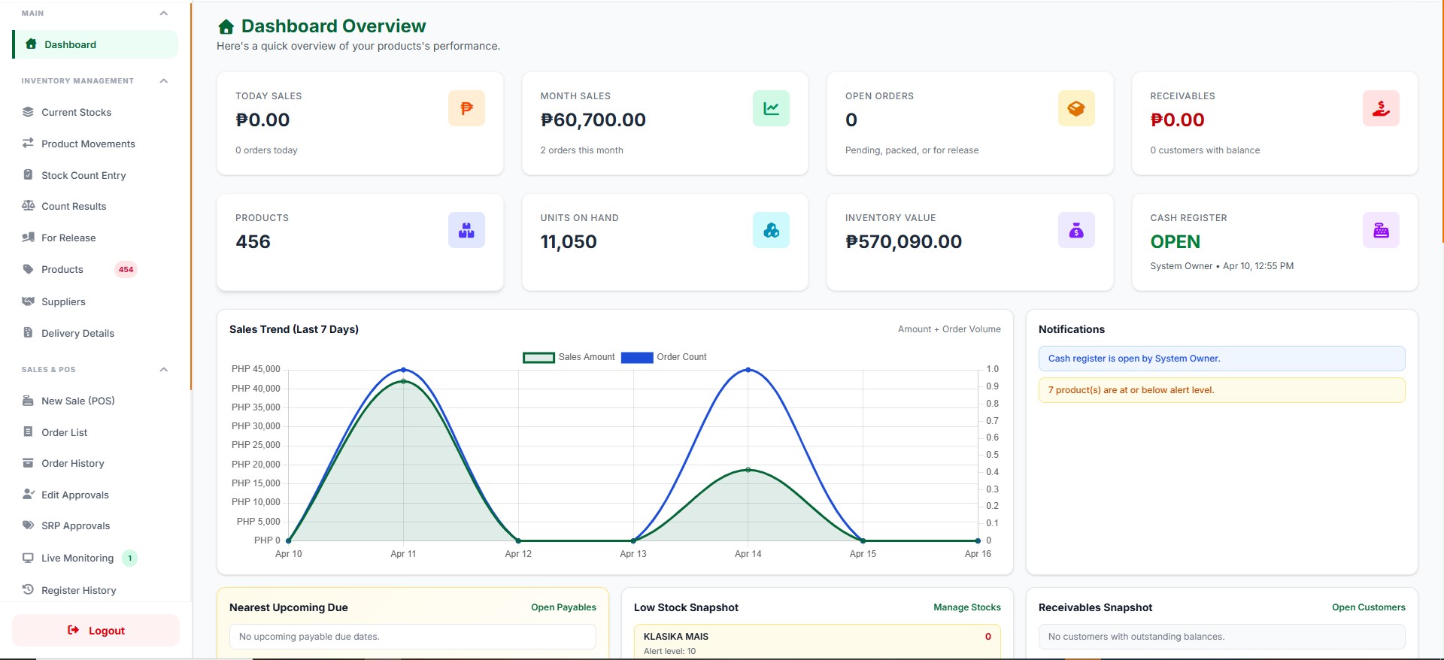
Task: Click the Cash Register card icon
Action: [1381, 230]
